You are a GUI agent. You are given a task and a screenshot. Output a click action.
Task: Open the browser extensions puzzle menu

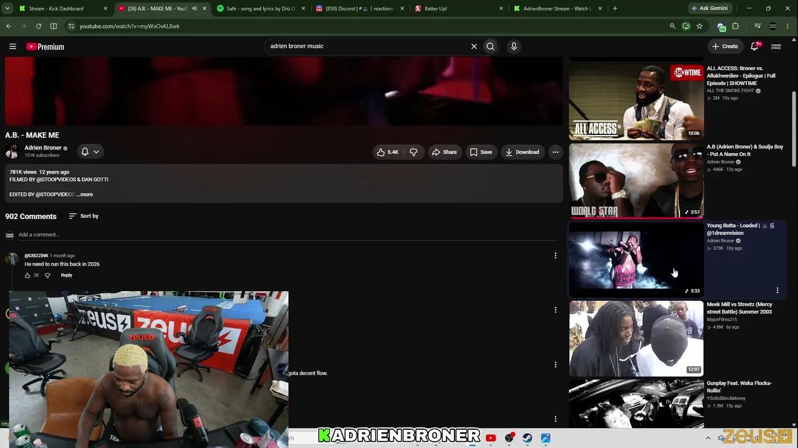click(x=736, y=26)
